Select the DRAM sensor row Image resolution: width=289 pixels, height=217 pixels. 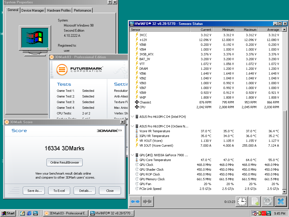point(206,68)
